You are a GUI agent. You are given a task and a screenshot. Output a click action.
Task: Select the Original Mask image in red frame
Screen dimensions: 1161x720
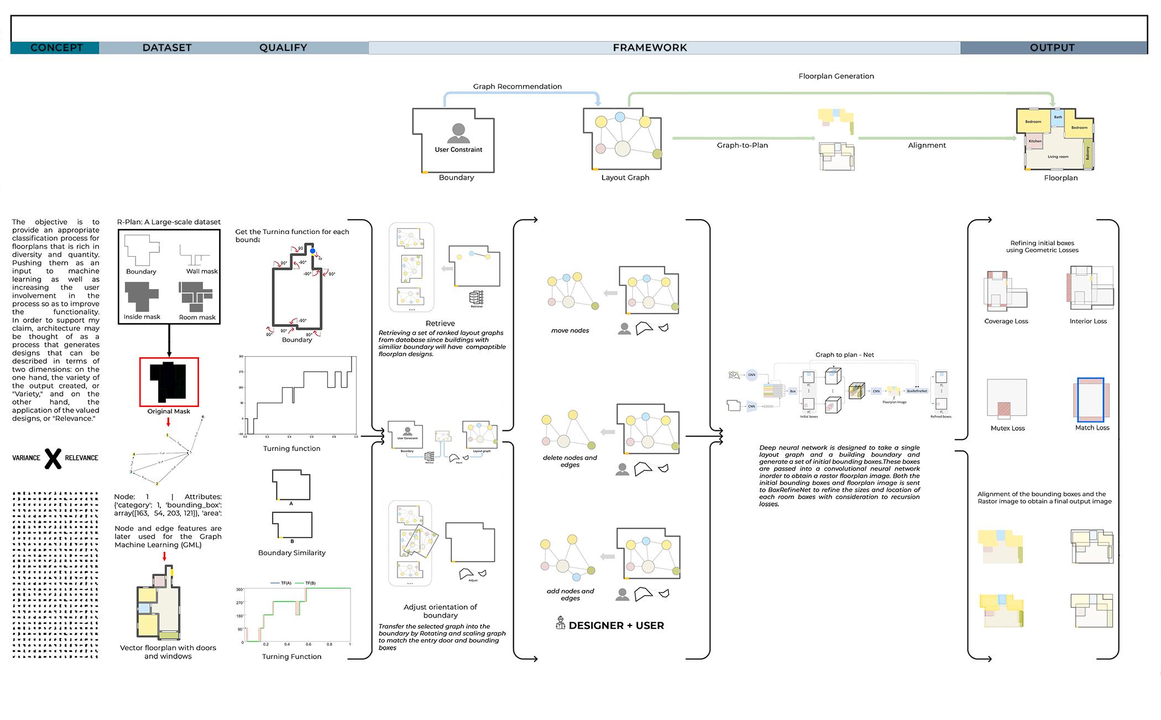click(169, 382)
